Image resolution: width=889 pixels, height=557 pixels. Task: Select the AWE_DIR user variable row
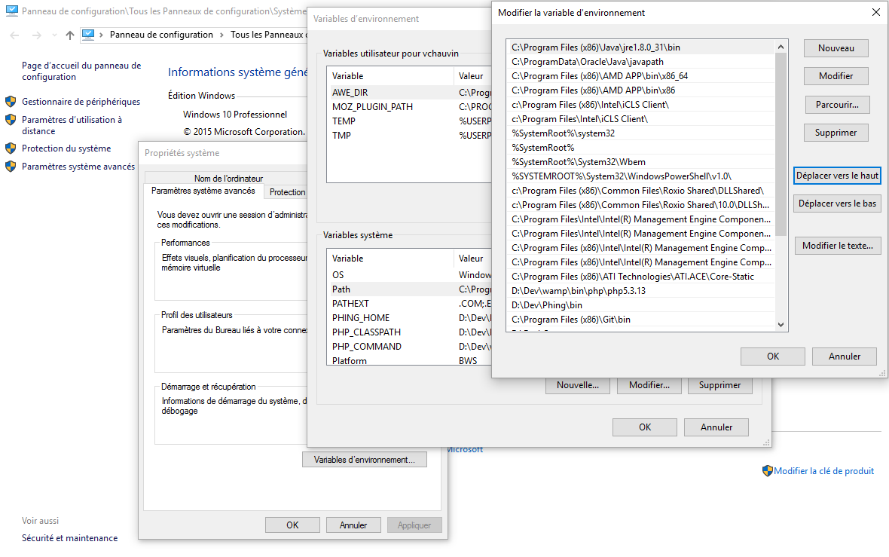tap(409, 93)
